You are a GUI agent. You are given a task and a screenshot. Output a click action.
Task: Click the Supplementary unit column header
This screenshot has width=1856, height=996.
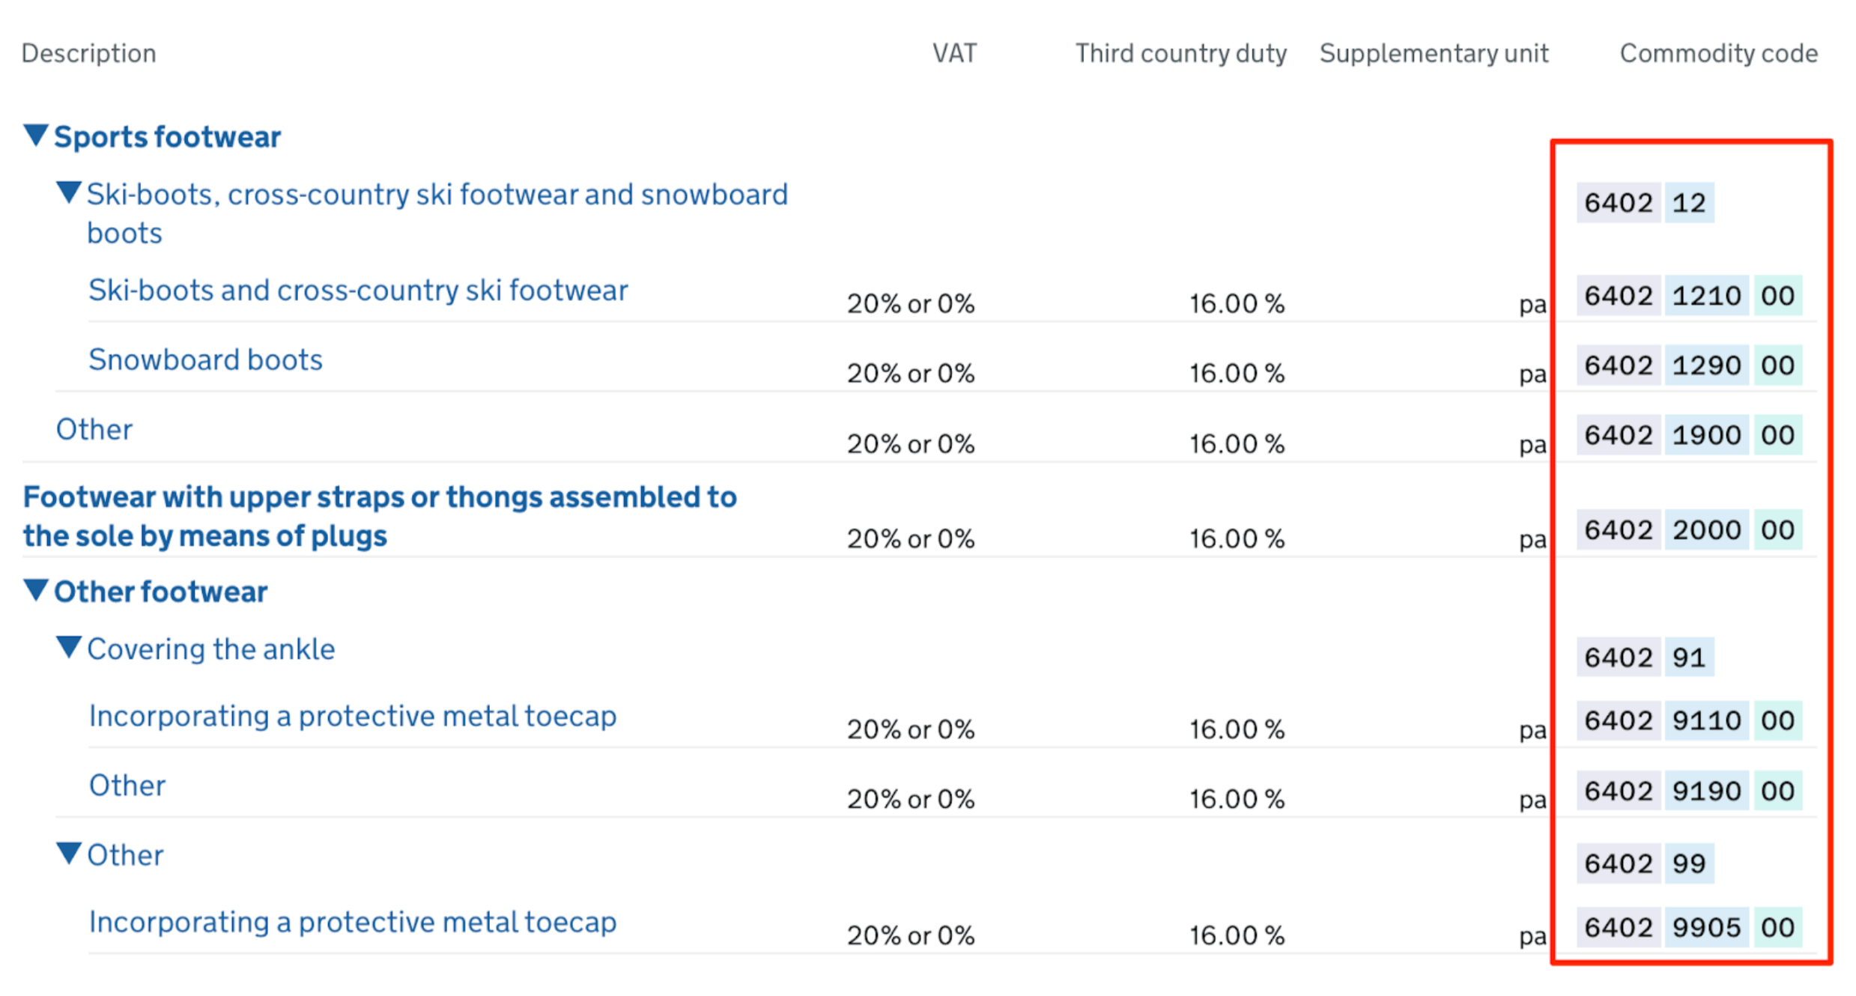1434,53
